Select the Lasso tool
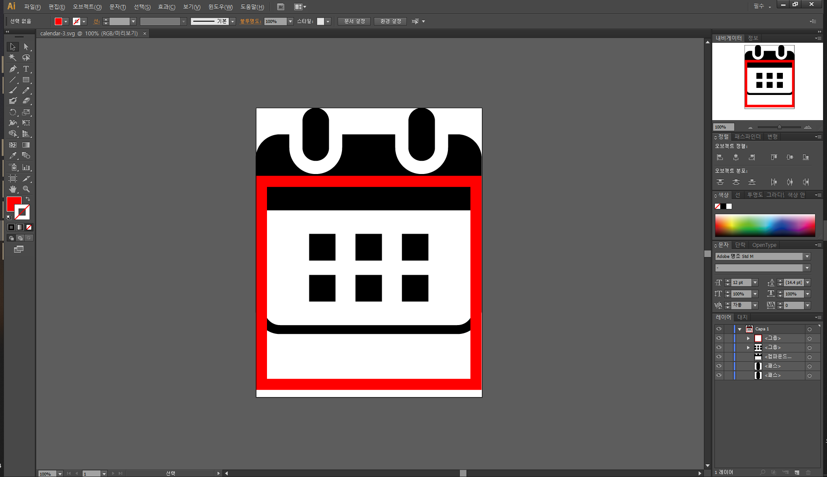Image resolution: width=827 pixels, height=477 pixels. (26, 57)
